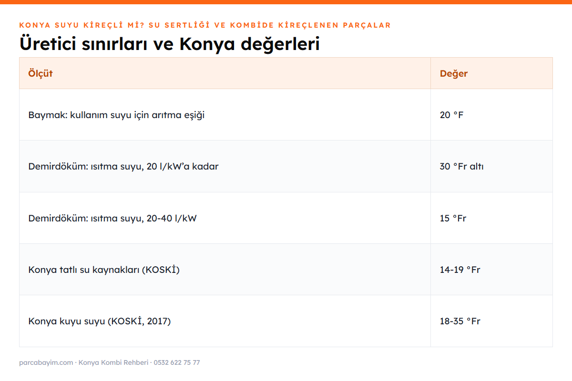
Task: Click the "30 °Fr altı" value
Action: (x=462, y=167)
